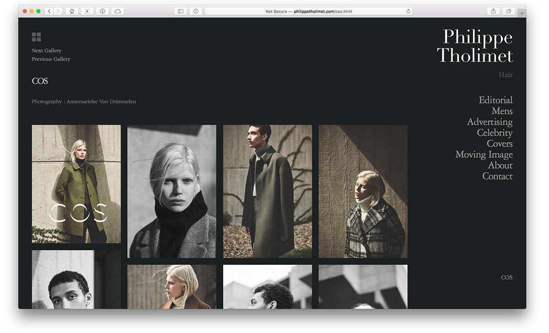Click Safari's forward arrow button
Image resolution: width=549 pixels, height=333 pixels.
pos(58,11)
